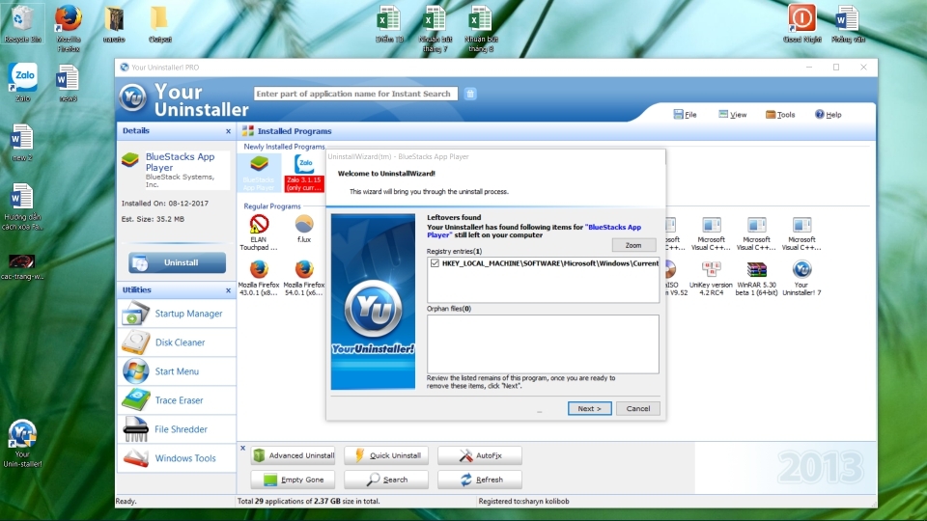Open Disk Cleaner utility
The width and height of the screenshot is (927, 521).
[x=177, y=342]
